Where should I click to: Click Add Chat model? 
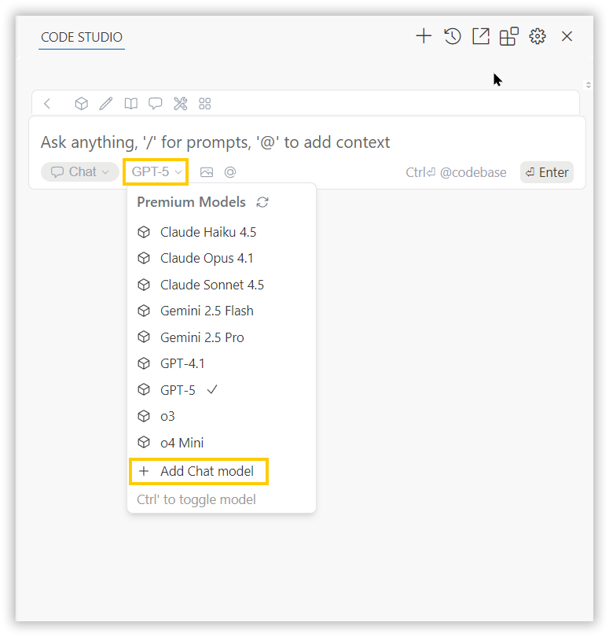[207, 472]
